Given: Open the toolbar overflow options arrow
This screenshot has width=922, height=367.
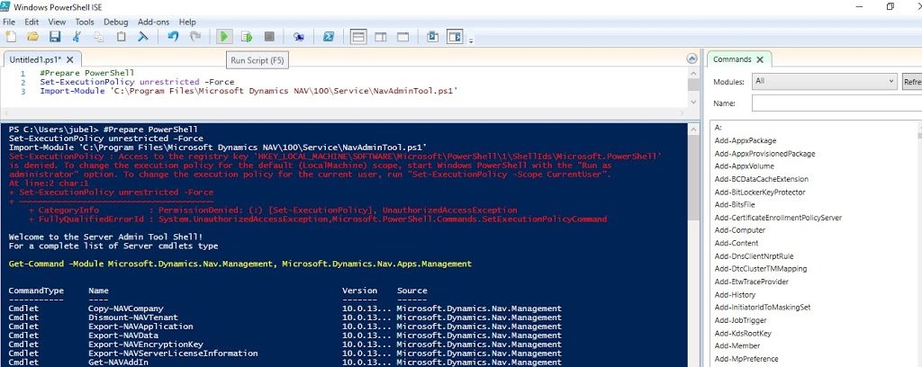Looking at the screenshot, I should [472, 40].
